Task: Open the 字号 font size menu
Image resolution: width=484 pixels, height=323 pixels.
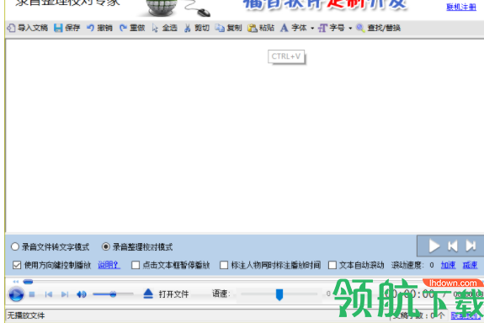Action: point(335,28)
